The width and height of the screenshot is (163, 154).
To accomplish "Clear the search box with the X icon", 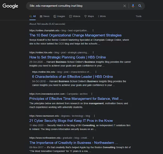I will point(124,6).
